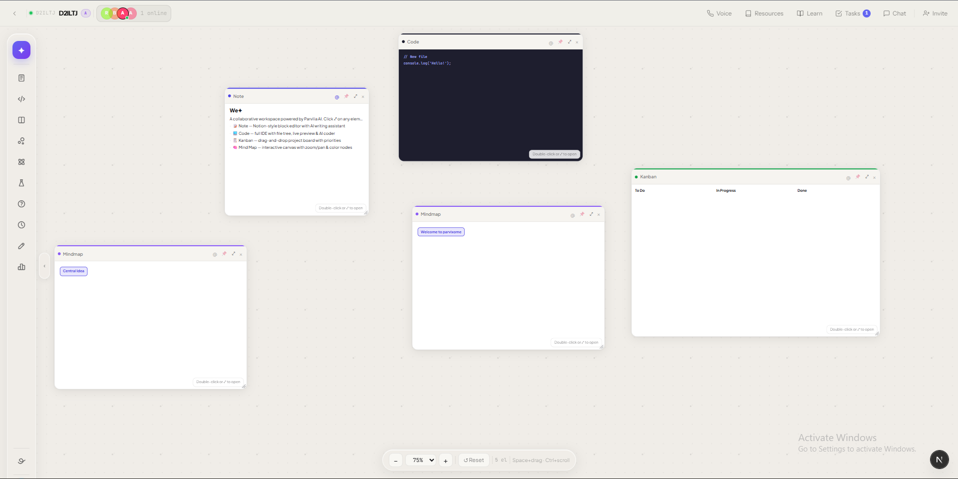958x479 pixels.
Task: Pin the Central idea Mindmap card
Action: coord(224,254)
